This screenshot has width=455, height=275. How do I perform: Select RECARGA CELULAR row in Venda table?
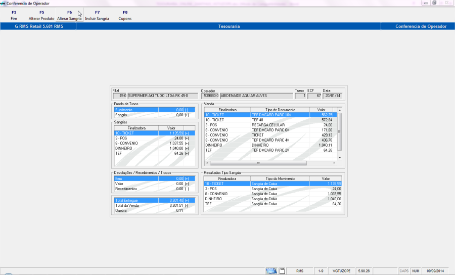(270, 125)
